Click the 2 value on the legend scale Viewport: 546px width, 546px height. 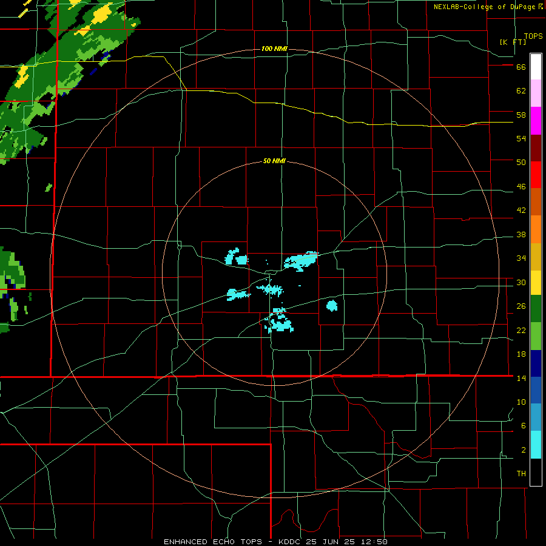pos(524,450)
